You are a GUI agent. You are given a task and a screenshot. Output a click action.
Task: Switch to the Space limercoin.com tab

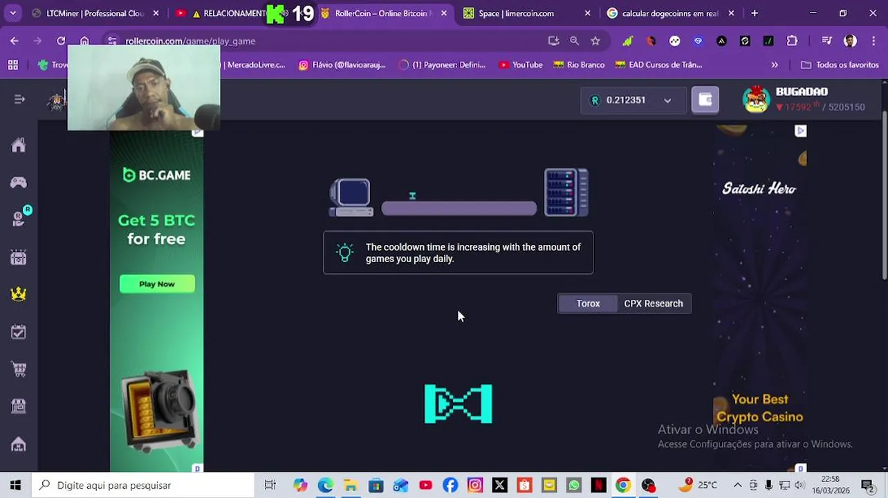526,13
